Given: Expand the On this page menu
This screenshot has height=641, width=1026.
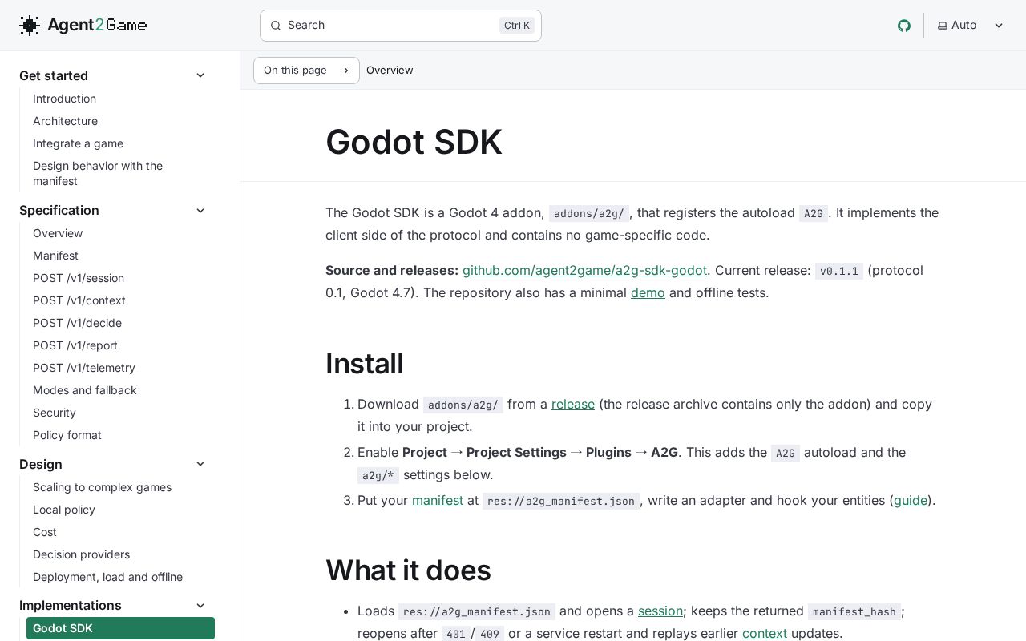Looking at the screenshot, I should tap(306, 71).
